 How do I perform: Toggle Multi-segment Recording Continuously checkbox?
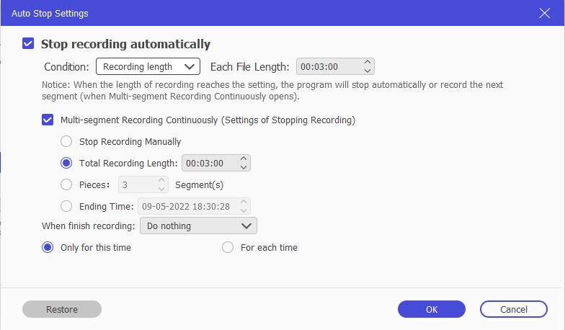click(48, 120)
